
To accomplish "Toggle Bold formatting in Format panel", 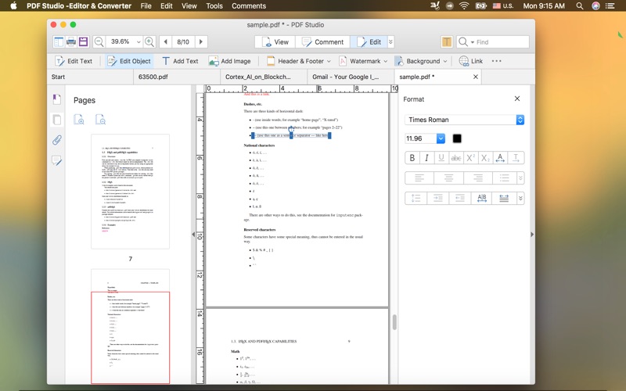I will click(412, 158).
